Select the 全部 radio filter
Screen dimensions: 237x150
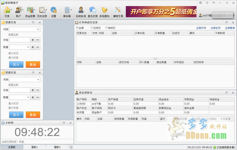click(77, 28)
